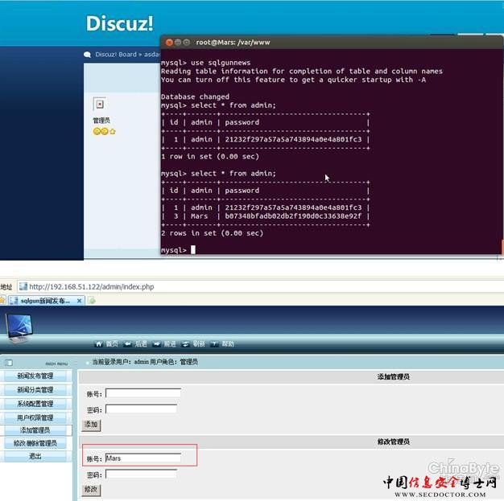Open the 用户权限管理 sidebar menu
Viewport: 504px width, 501px height.
pyautogui.click(x=35, y=417)
